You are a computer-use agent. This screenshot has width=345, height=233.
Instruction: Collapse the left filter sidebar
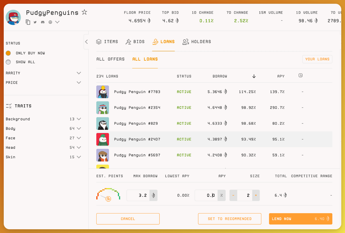point(86,42)
